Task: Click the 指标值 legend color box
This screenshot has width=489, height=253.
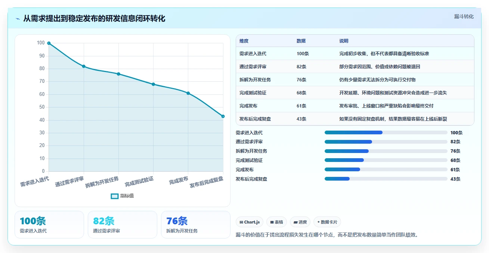Action: point(115,196)
